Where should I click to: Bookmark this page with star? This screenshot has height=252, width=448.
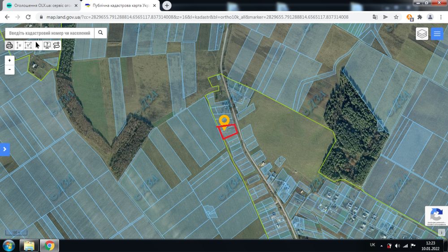click(396, 17)
